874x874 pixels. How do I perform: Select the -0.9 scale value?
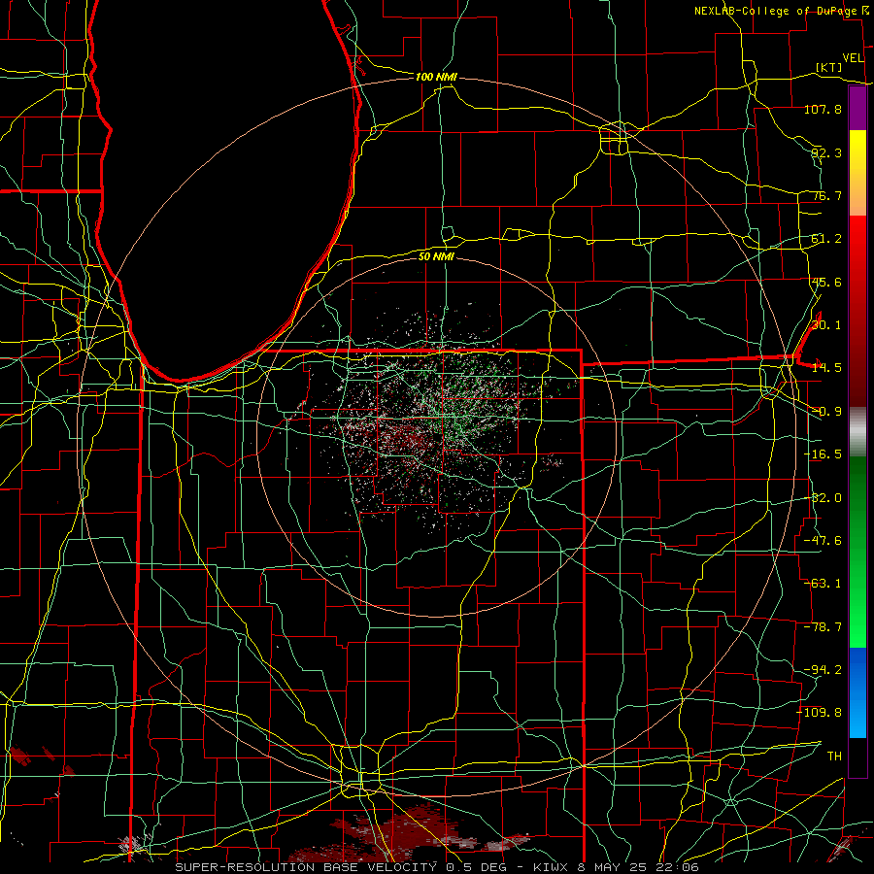pos(826,412)
